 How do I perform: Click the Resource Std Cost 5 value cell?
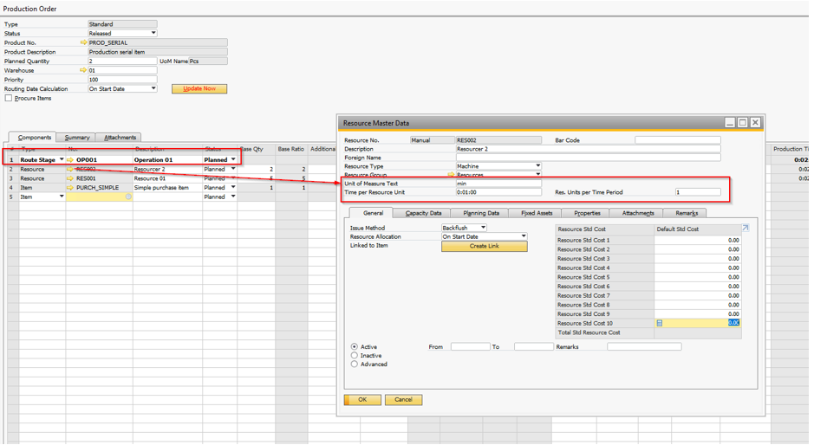coord(697,277)
